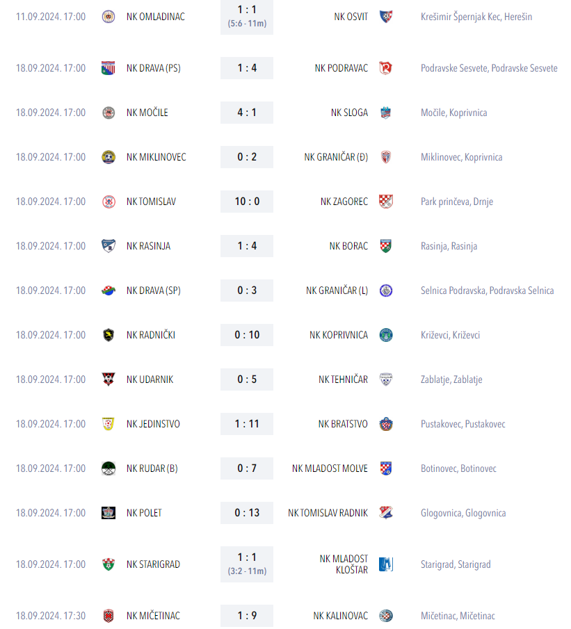Open the 10 : 0 Tomislav match score

click(x=247, y=202)
